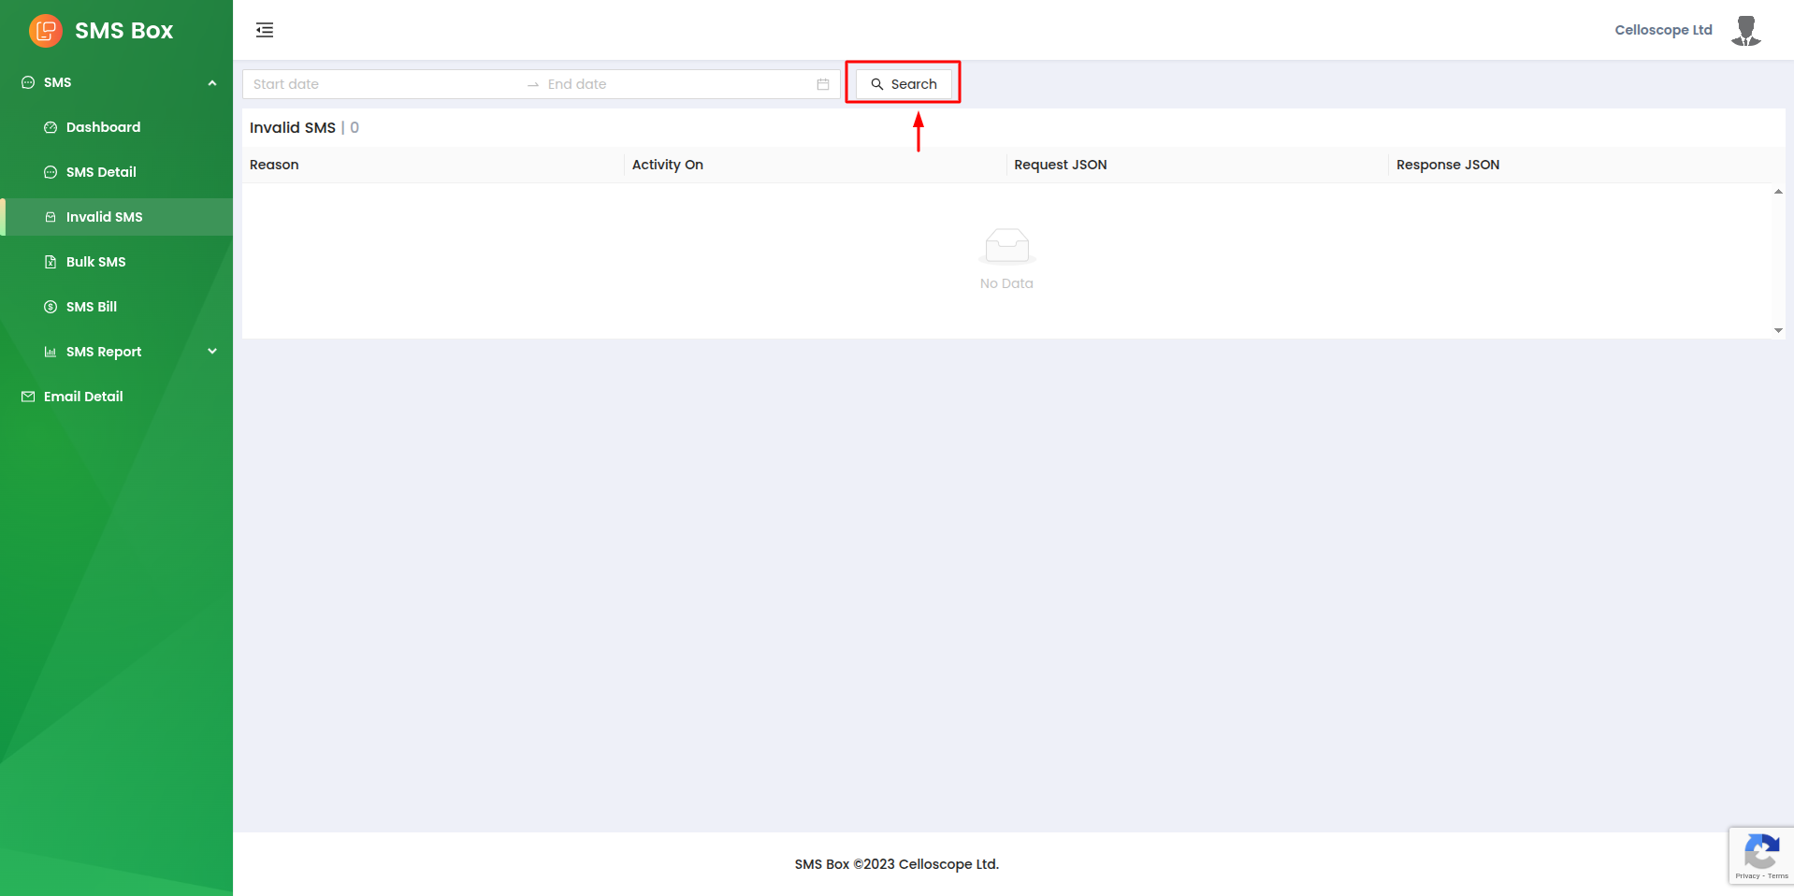Click the table scrollbar up arrow
Image resolution: width=1794 pixels, height=896 pixels.
pos(1778,192)
